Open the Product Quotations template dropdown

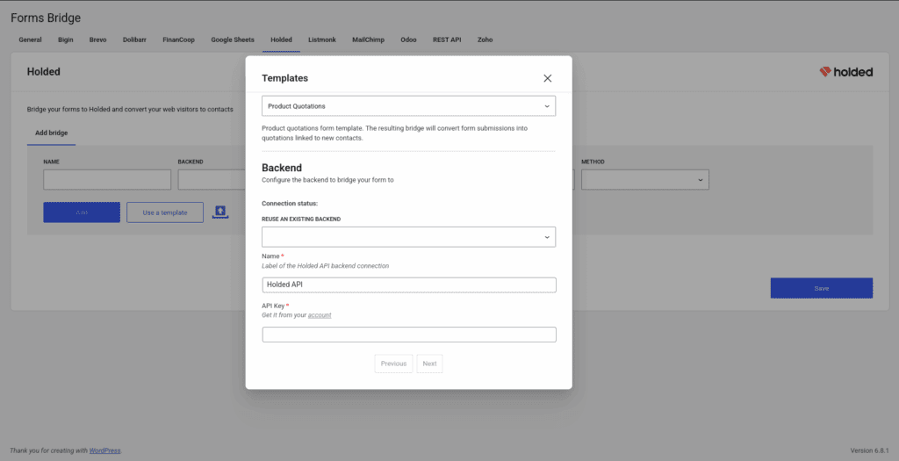pos(408,106)
